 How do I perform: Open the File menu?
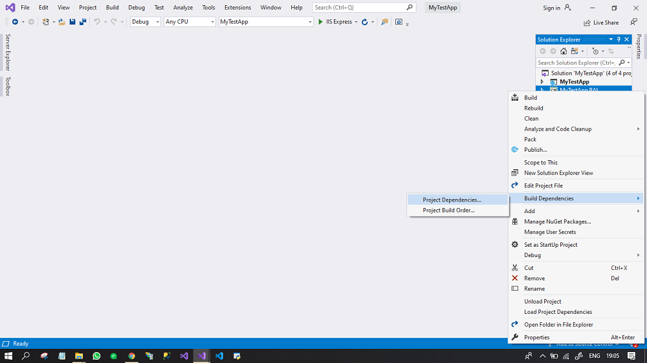point(25,7)
